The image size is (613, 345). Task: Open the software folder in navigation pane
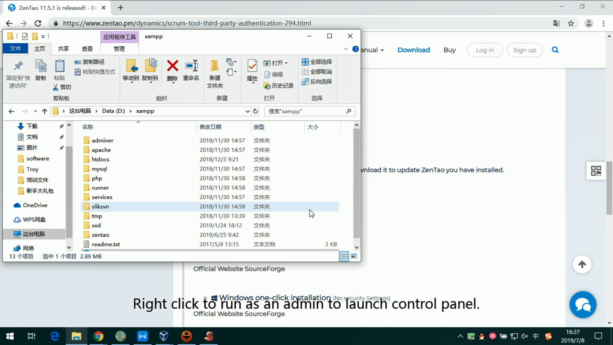38,158
